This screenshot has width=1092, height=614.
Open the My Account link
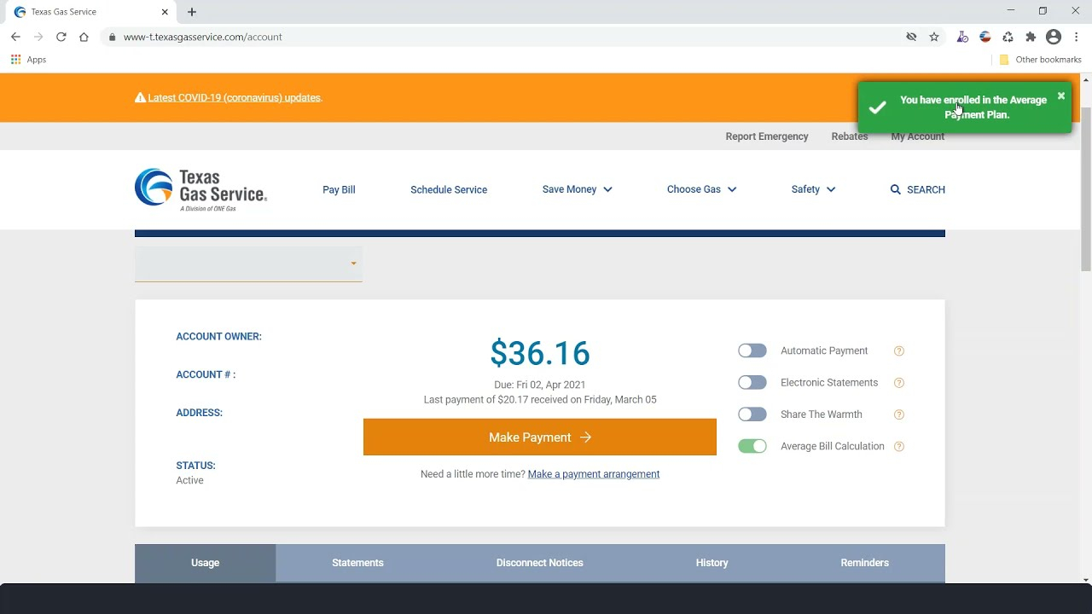(918, 136)
